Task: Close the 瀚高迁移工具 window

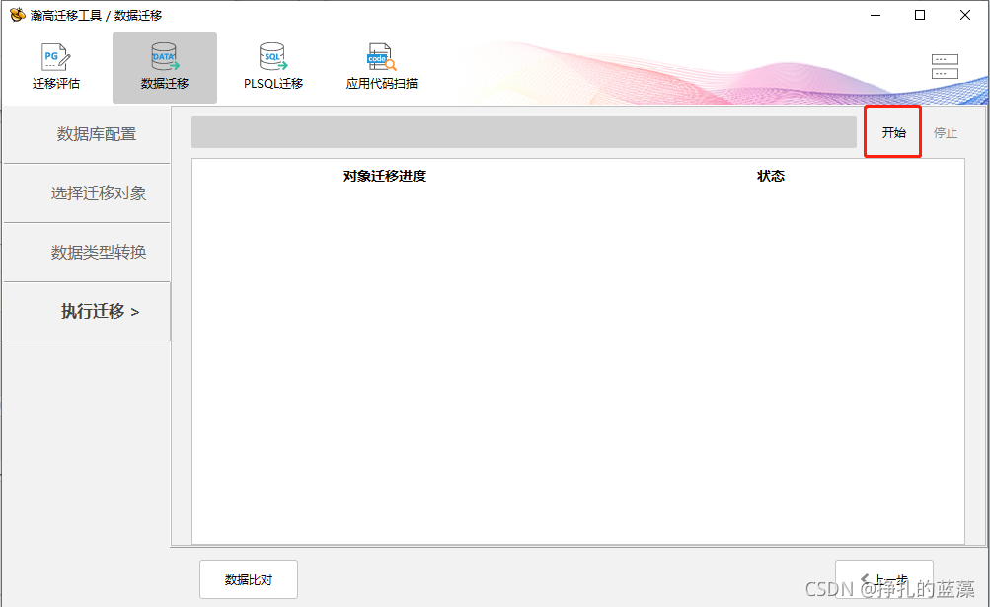Action: click(x=964, y=15)
